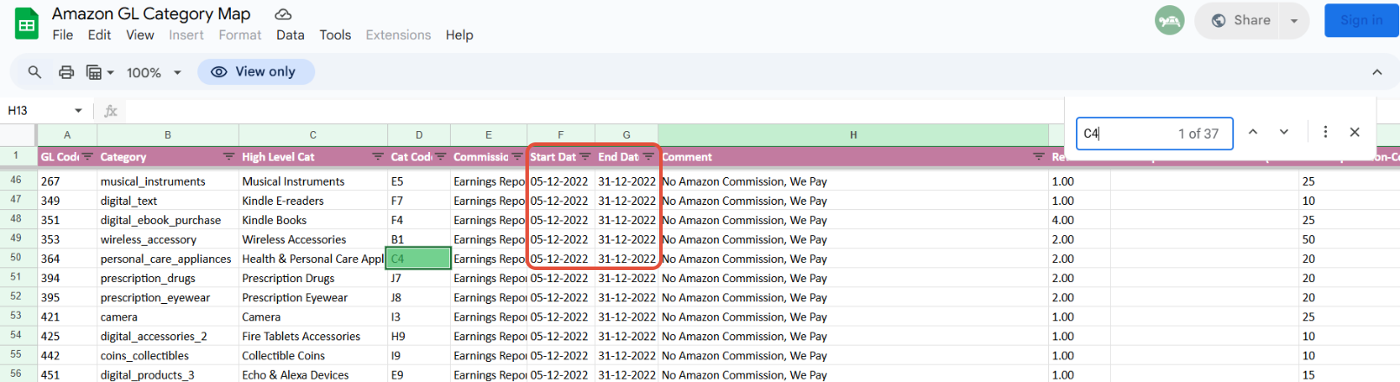Select column A header
Image resolution: width=1400 pixels, height=382 pixels.
[x=67, y=135]
